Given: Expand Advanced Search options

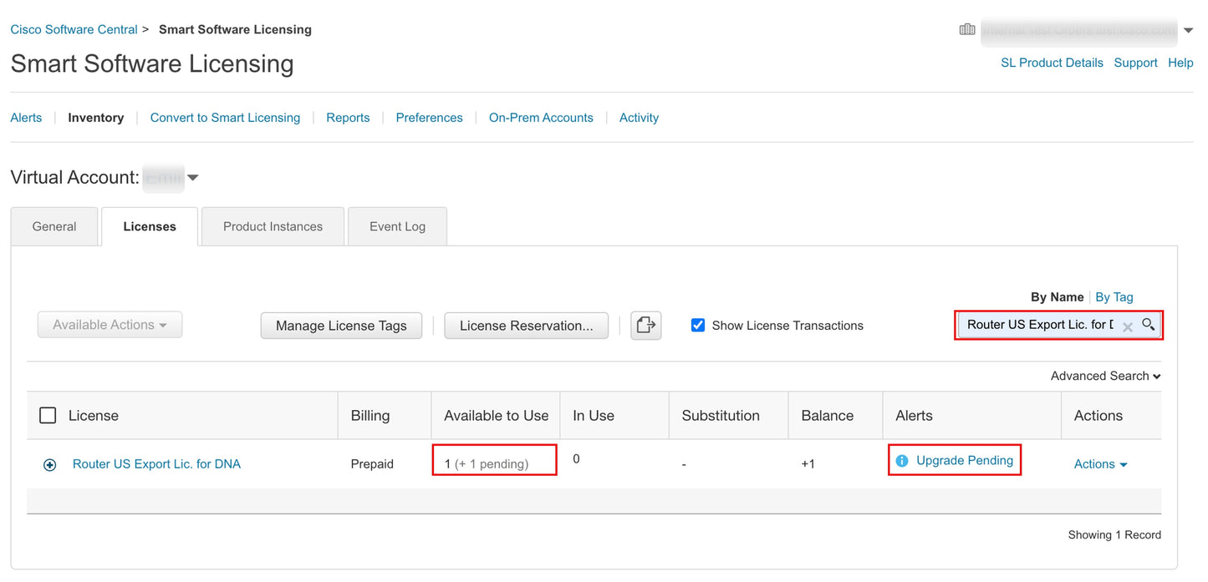Looking at the screenshot, I should (x=1104, y=376).
